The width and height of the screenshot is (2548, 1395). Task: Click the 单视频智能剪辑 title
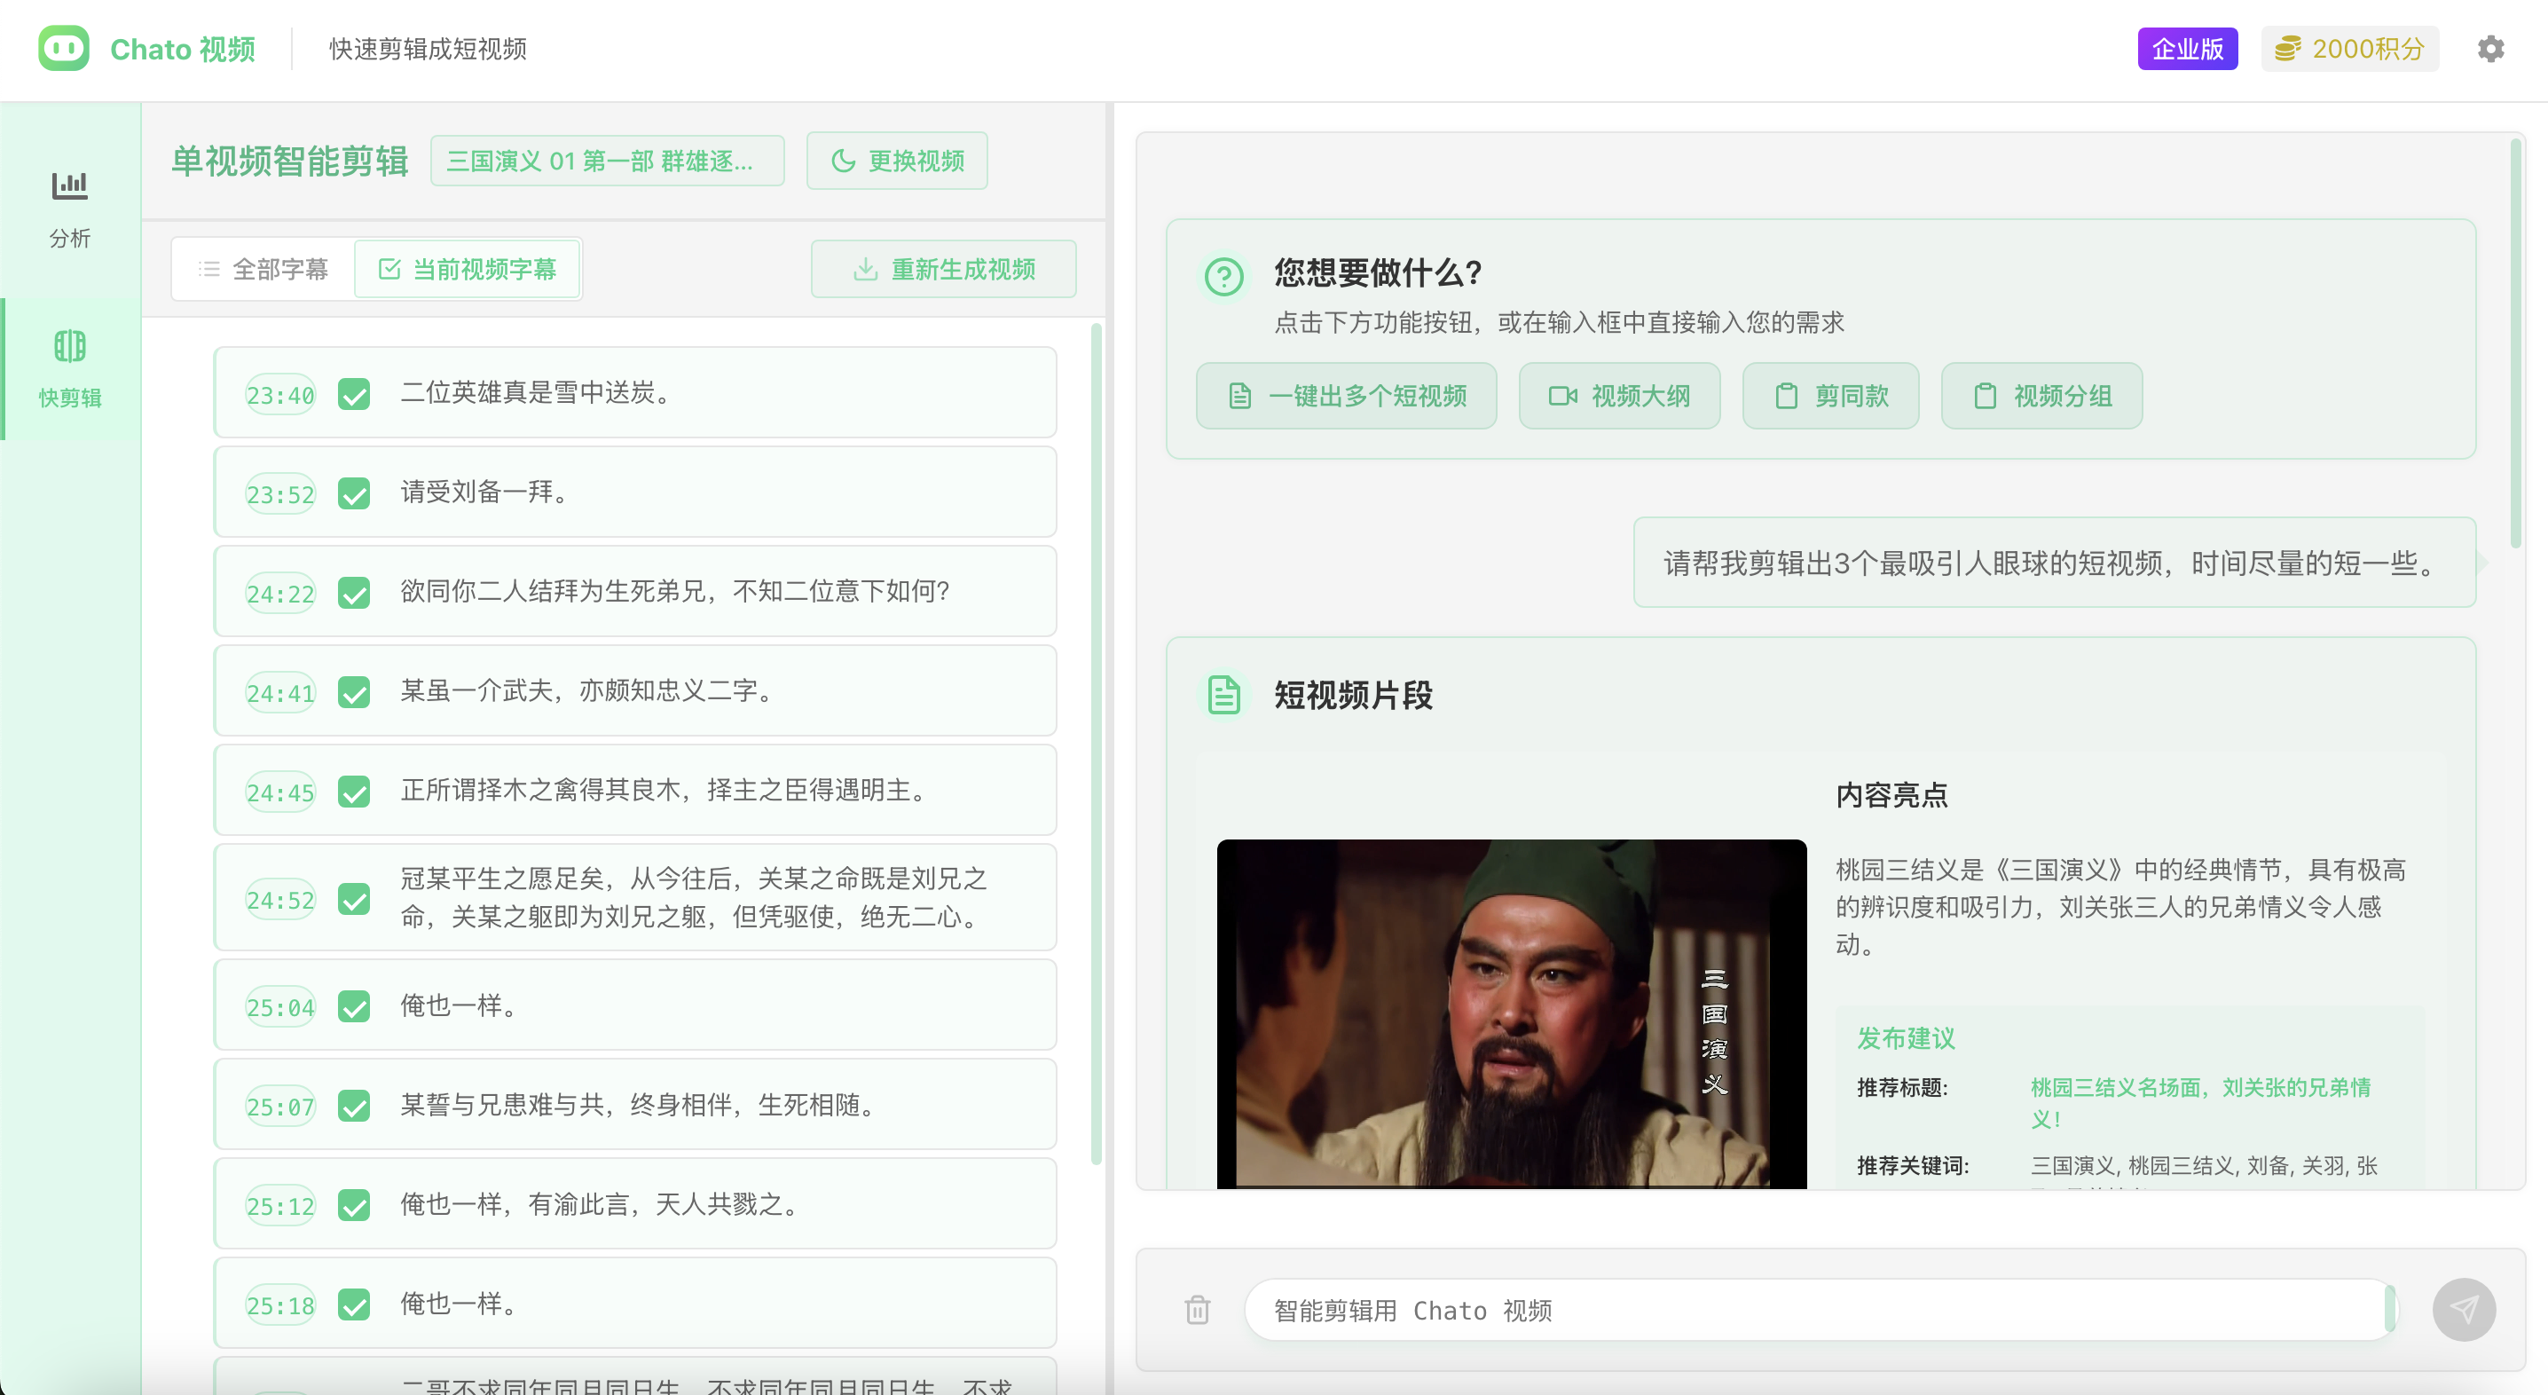tap(290, 161)
